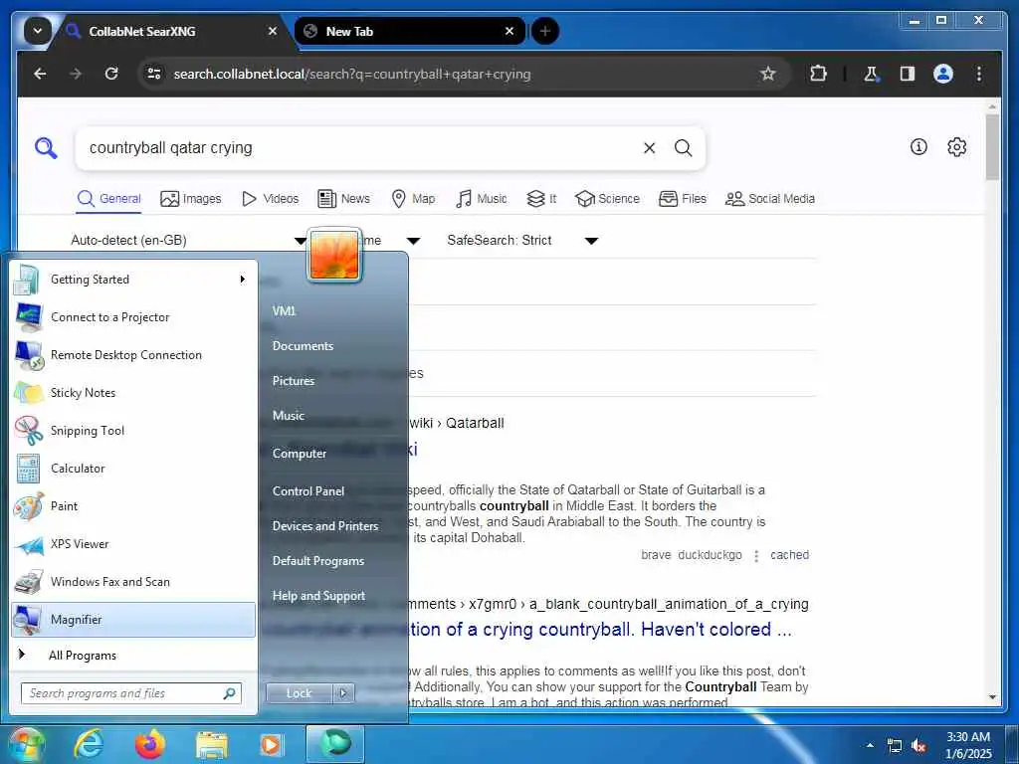This screenshot has width=1019, height=764.
Task: Click the Lock button in Start menu
Action: pos(299,693)
